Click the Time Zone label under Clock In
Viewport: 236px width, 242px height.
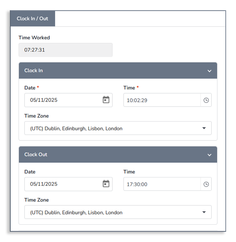pos(37,116)
